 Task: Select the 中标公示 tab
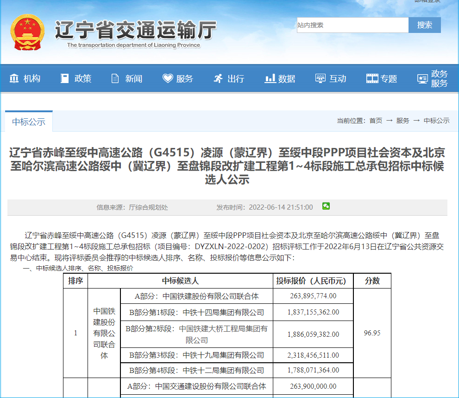click(29, 122)
